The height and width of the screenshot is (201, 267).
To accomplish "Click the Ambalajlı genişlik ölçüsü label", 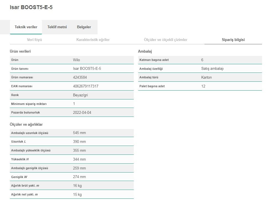I will [30, 168].
